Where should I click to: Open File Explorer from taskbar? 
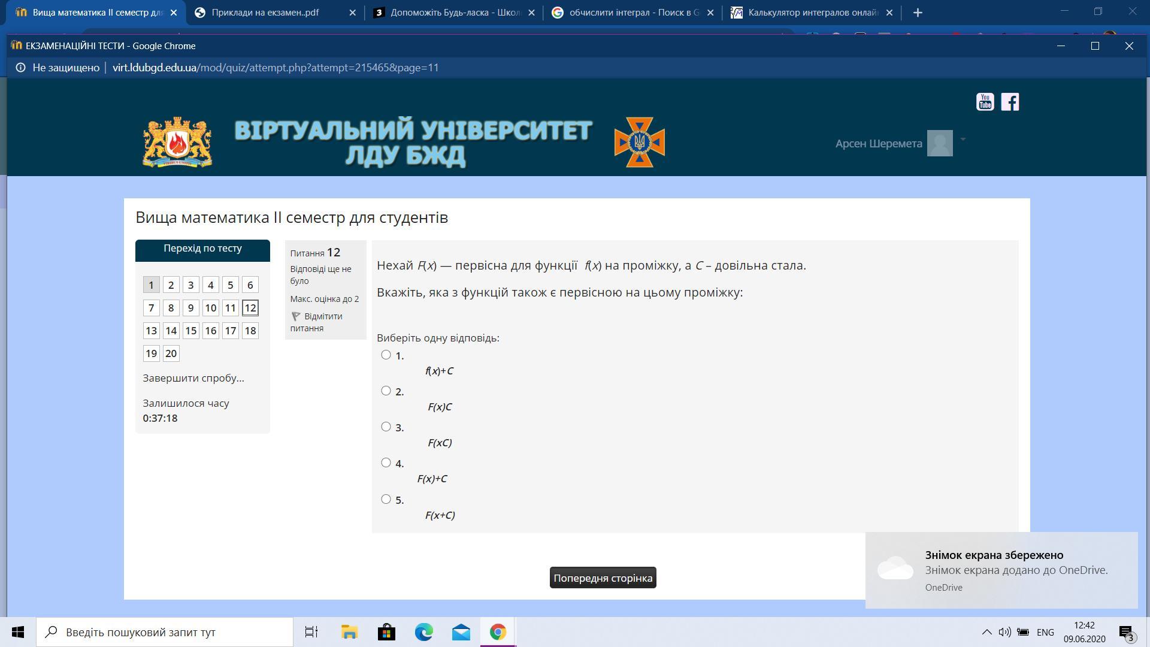pos(349,632)
